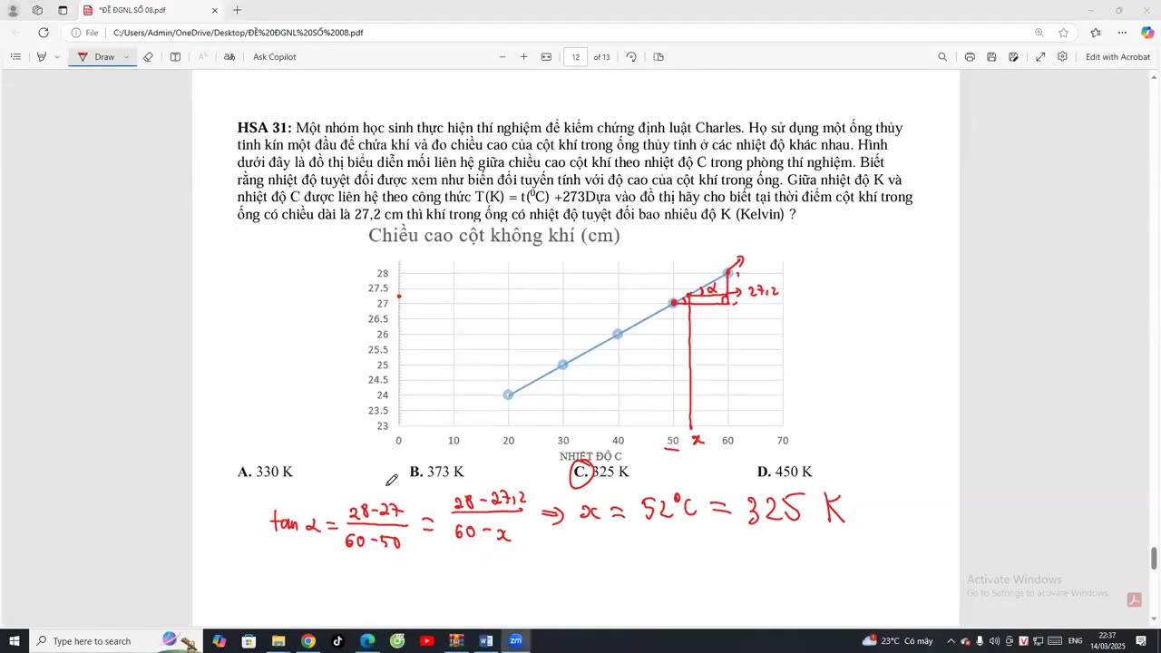Go back in browser
1161x653 pixels.
15,33
